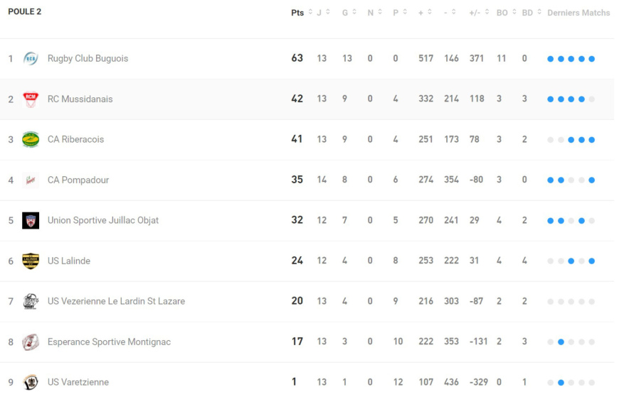
Task: Click the RC Mussidanais club crest
Action: point(31,99)
